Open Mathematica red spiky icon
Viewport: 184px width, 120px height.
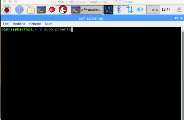tap(52, 9)
